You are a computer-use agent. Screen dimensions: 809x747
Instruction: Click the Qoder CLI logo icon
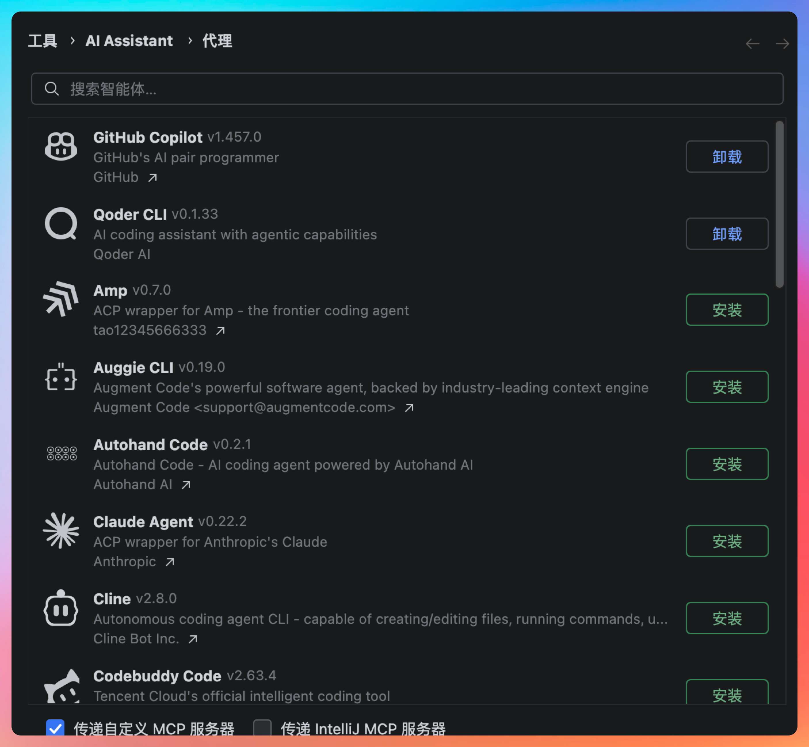tap(61, 224)
